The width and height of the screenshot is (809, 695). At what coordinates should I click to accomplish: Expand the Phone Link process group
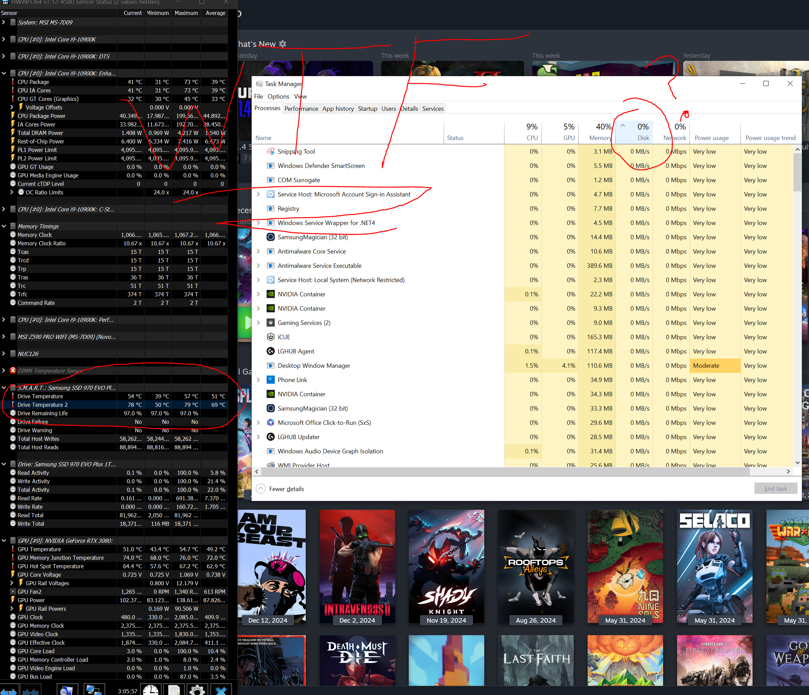[x=258, y=380]
